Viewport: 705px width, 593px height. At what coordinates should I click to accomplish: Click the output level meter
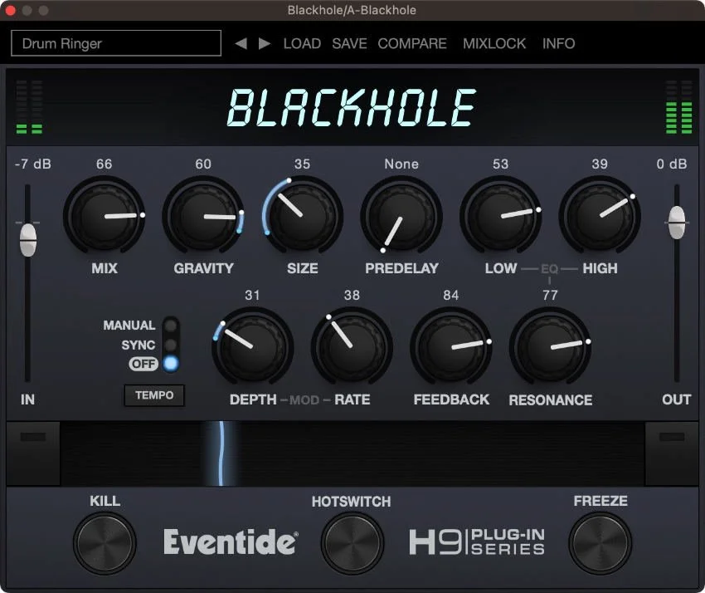click(x=679, y=107)
